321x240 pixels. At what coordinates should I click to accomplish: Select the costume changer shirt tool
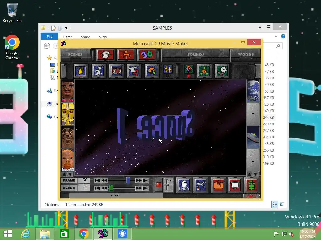click(134, 71)
